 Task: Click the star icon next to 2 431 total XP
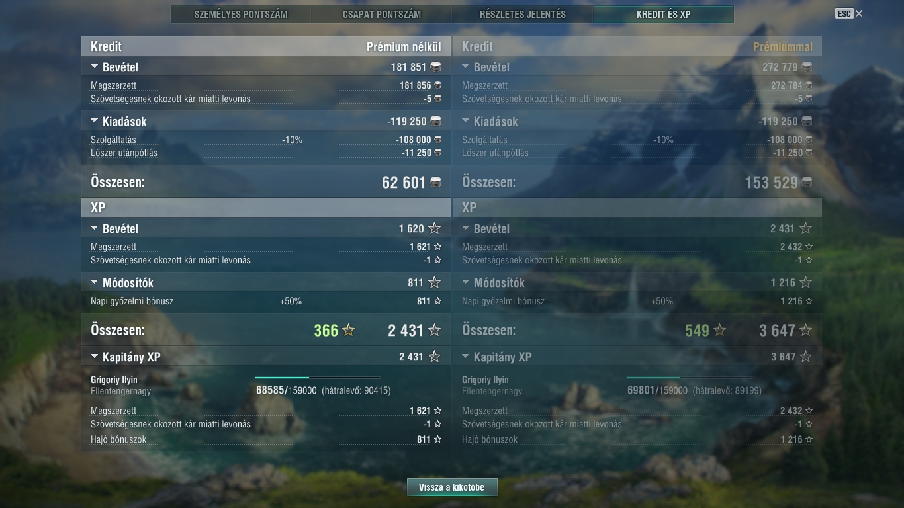434,330
